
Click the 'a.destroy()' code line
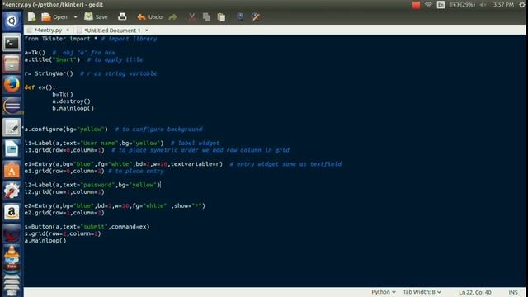point(71,101)
